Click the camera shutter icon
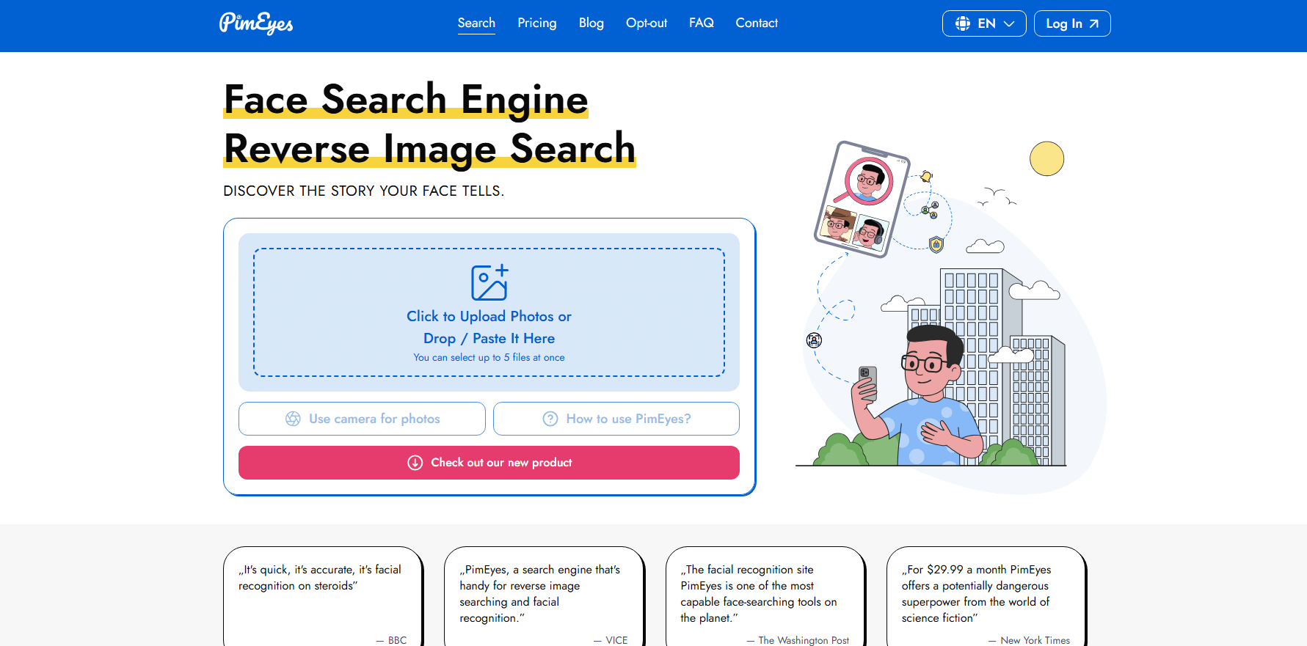This screenshot has width=1307, height=646. [x=293, y=419]
